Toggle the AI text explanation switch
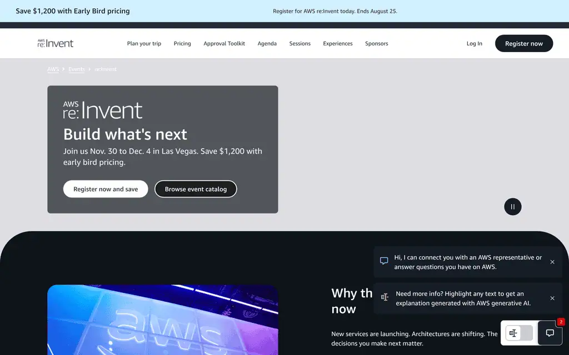 coord(520,333)
